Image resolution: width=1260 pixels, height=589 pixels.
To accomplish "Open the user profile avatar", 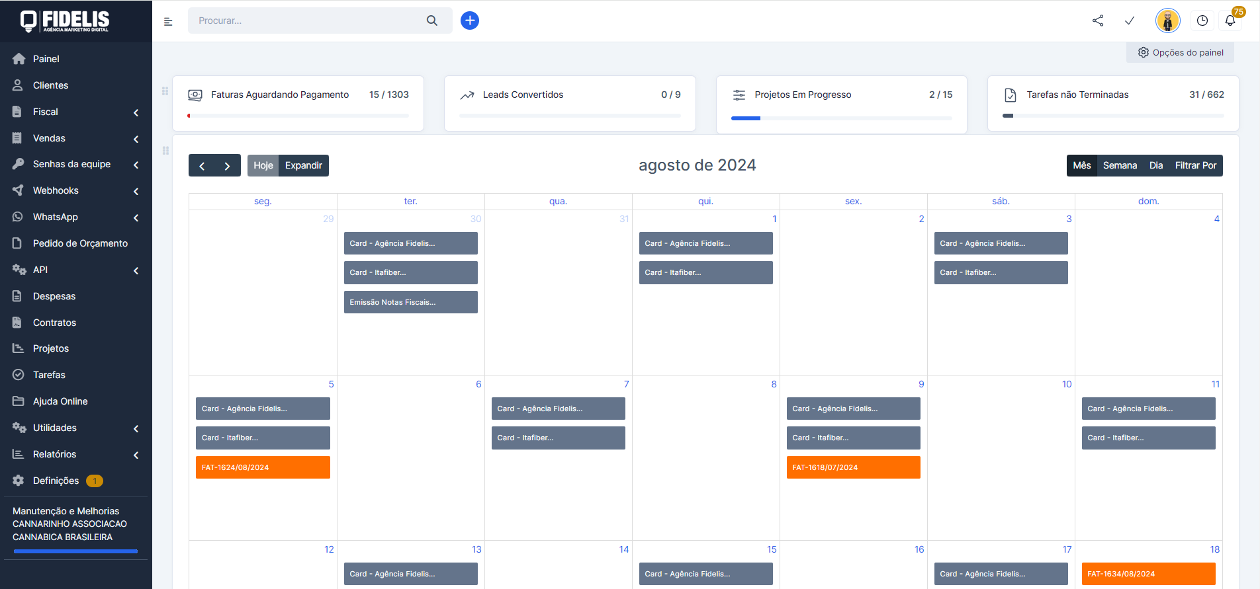I will click(x=1168, y=20).
